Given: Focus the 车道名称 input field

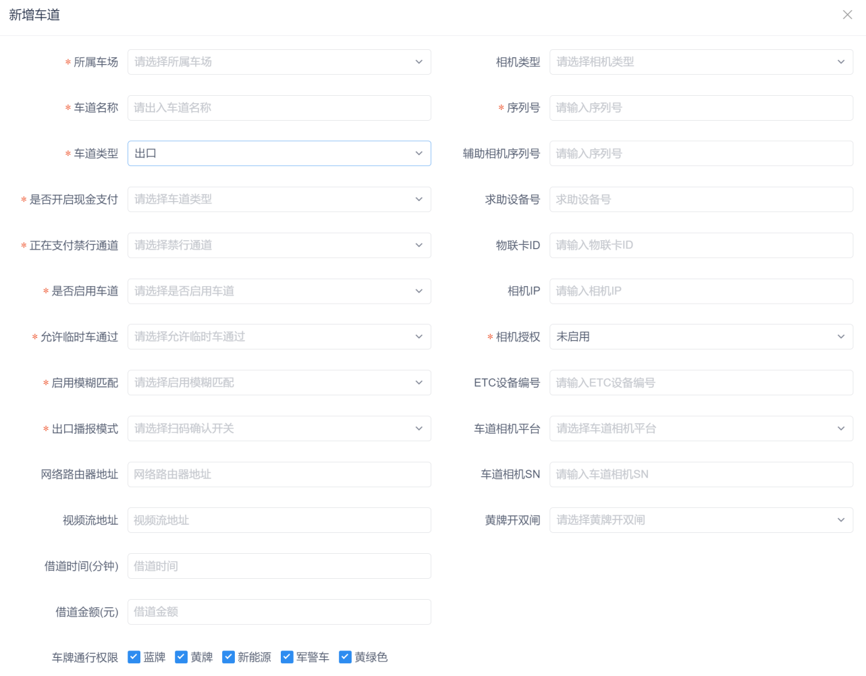Looking at the screenshot, I should coord(279,108).
